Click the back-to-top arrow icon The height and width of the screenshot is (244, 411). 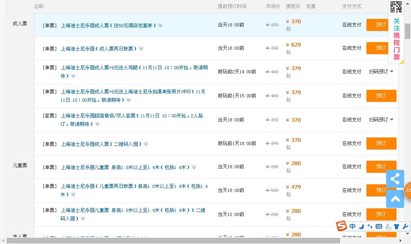tap(395, 199)
